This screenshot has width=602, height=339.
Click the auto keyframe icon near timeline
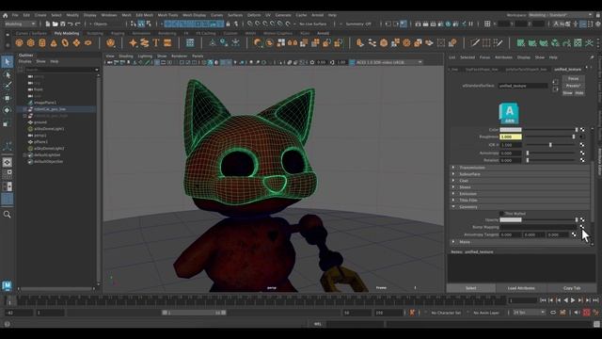click(x=587, y=313)
